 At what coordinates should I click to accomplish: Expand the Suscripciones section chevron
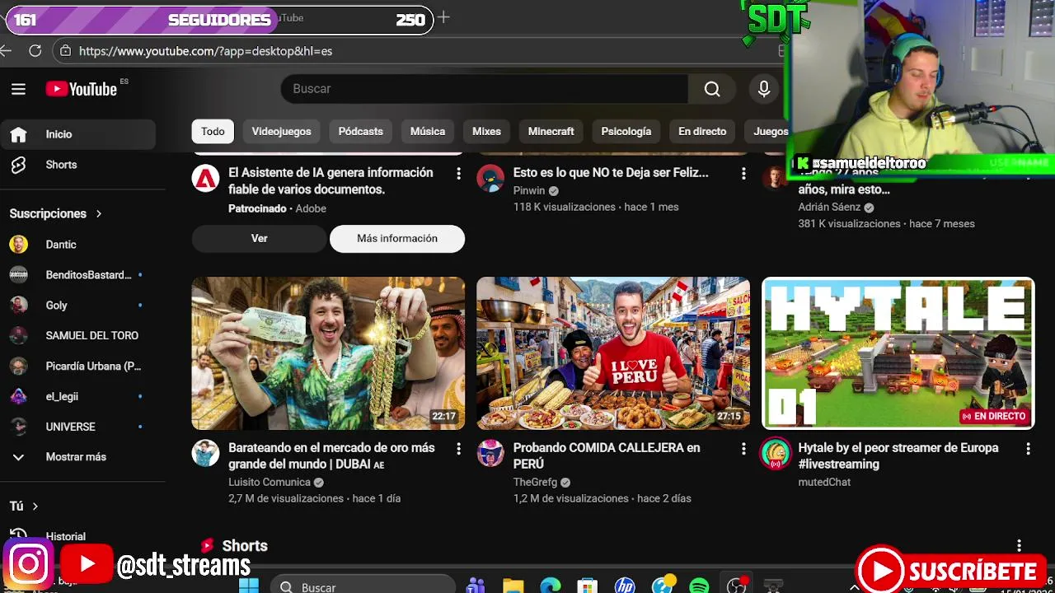pos(99,213)
